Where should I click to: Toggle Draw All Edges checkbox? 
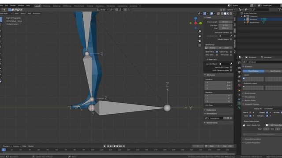point(217,52)
